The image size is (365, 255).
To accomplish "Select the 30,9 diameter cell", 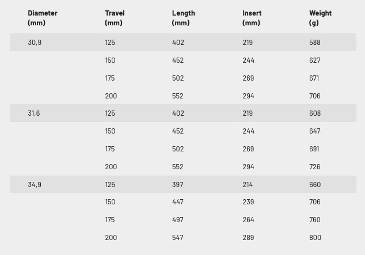I will coord(35,43).
